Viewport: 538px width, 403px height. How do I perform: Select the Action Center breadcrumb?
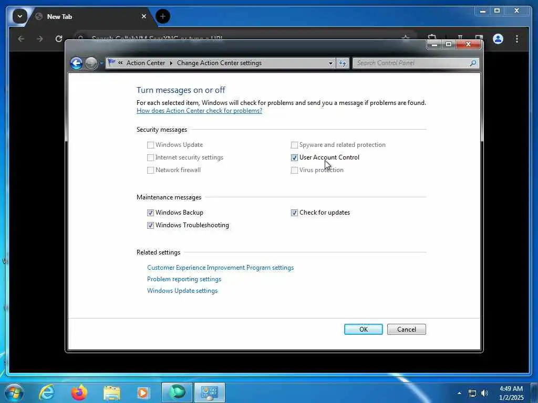[146, 63]
